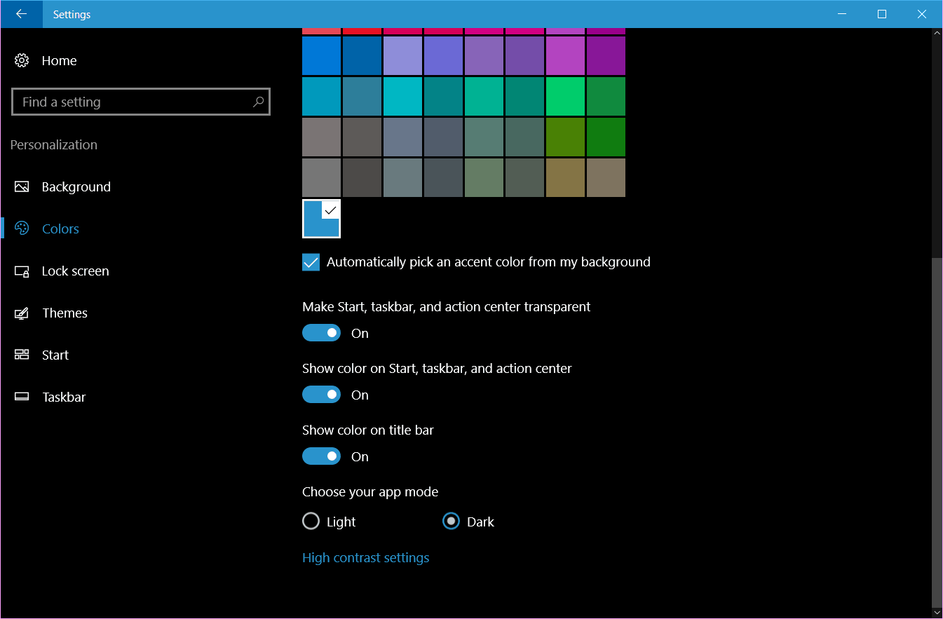943x619 pixels.
Task: Open the Background personalization settings
Action: coord(76,186)
